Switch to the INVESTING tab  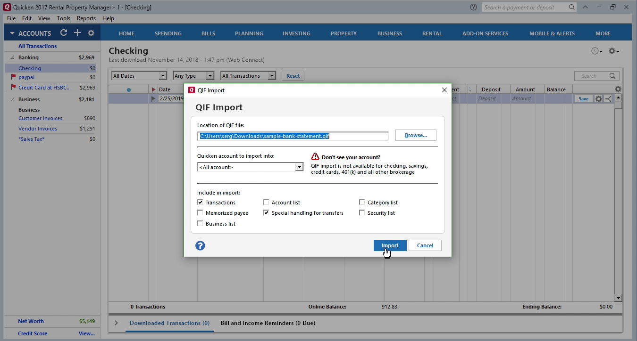click(296, 33)
